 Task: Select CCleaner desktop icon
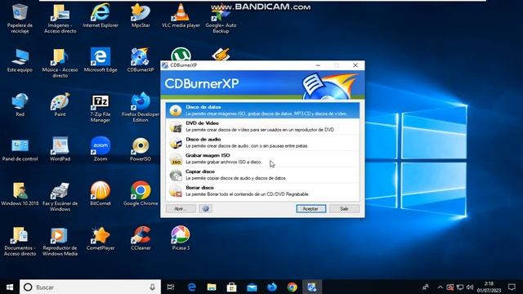[141, 238]
